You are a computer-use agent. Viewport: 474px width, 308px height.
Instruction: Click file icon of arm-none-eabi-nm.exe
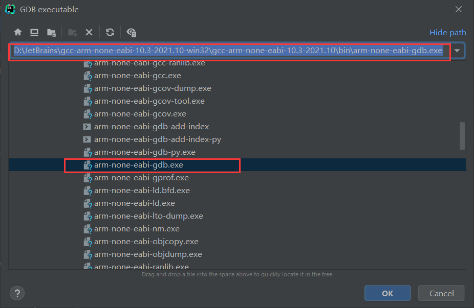point(88,229)
